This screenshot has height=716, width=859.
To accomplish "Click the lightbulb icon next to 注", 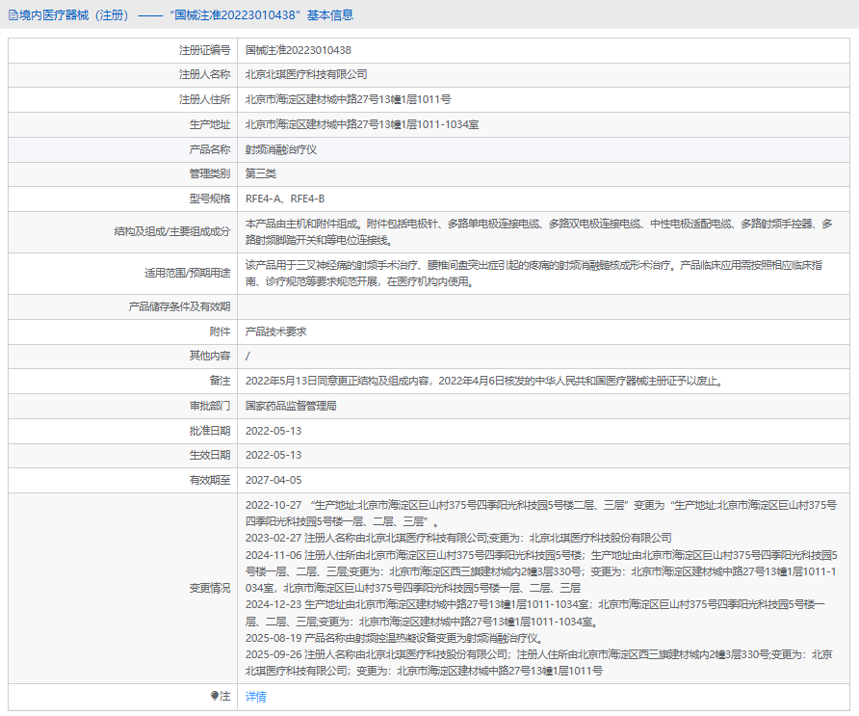I will (214, 696).
